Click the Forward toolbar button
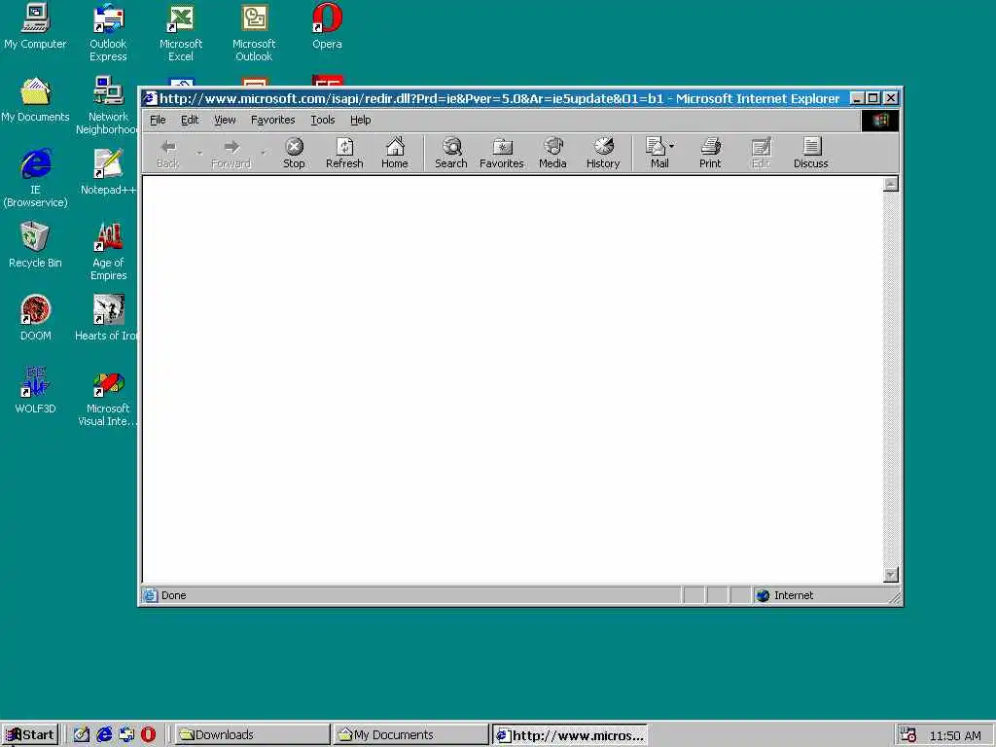 [x=231, y=154]
